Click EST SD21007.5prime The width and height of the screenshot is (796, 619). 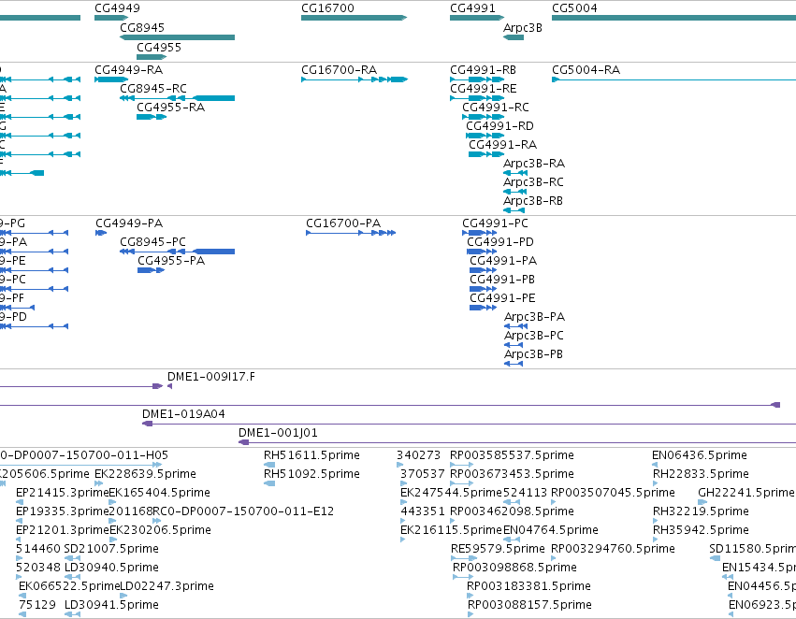(111, 550)
